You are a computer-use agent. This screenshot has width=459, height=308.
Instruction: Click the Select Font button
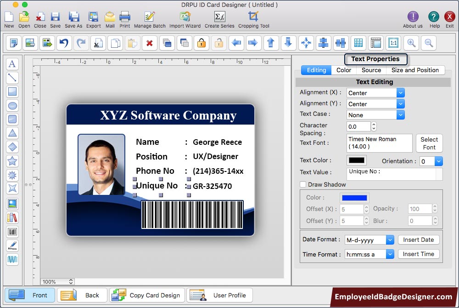tap(429, 143)
